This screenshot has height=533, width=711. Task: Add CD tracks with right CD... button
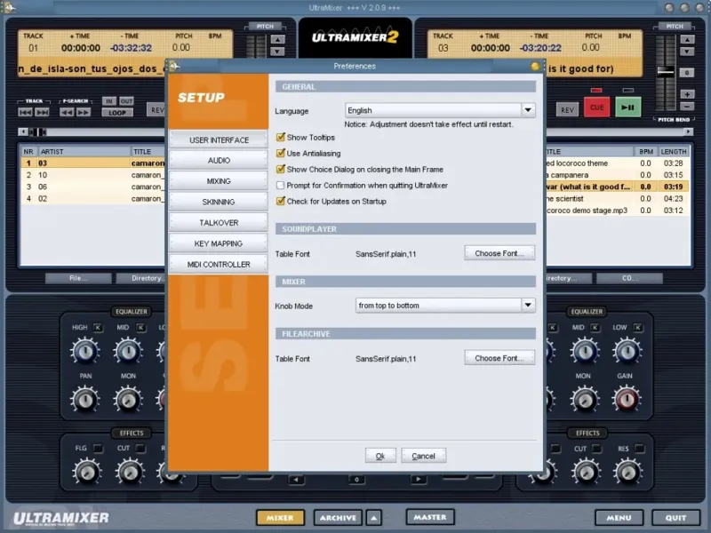click(629, 278)
